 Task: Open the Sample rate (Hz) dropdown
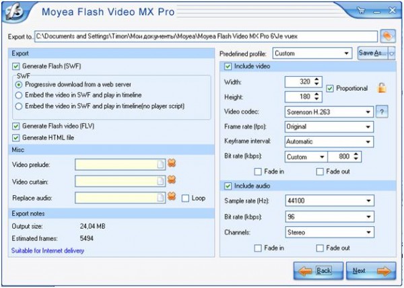pyautogui.click(x=329, y=201)
